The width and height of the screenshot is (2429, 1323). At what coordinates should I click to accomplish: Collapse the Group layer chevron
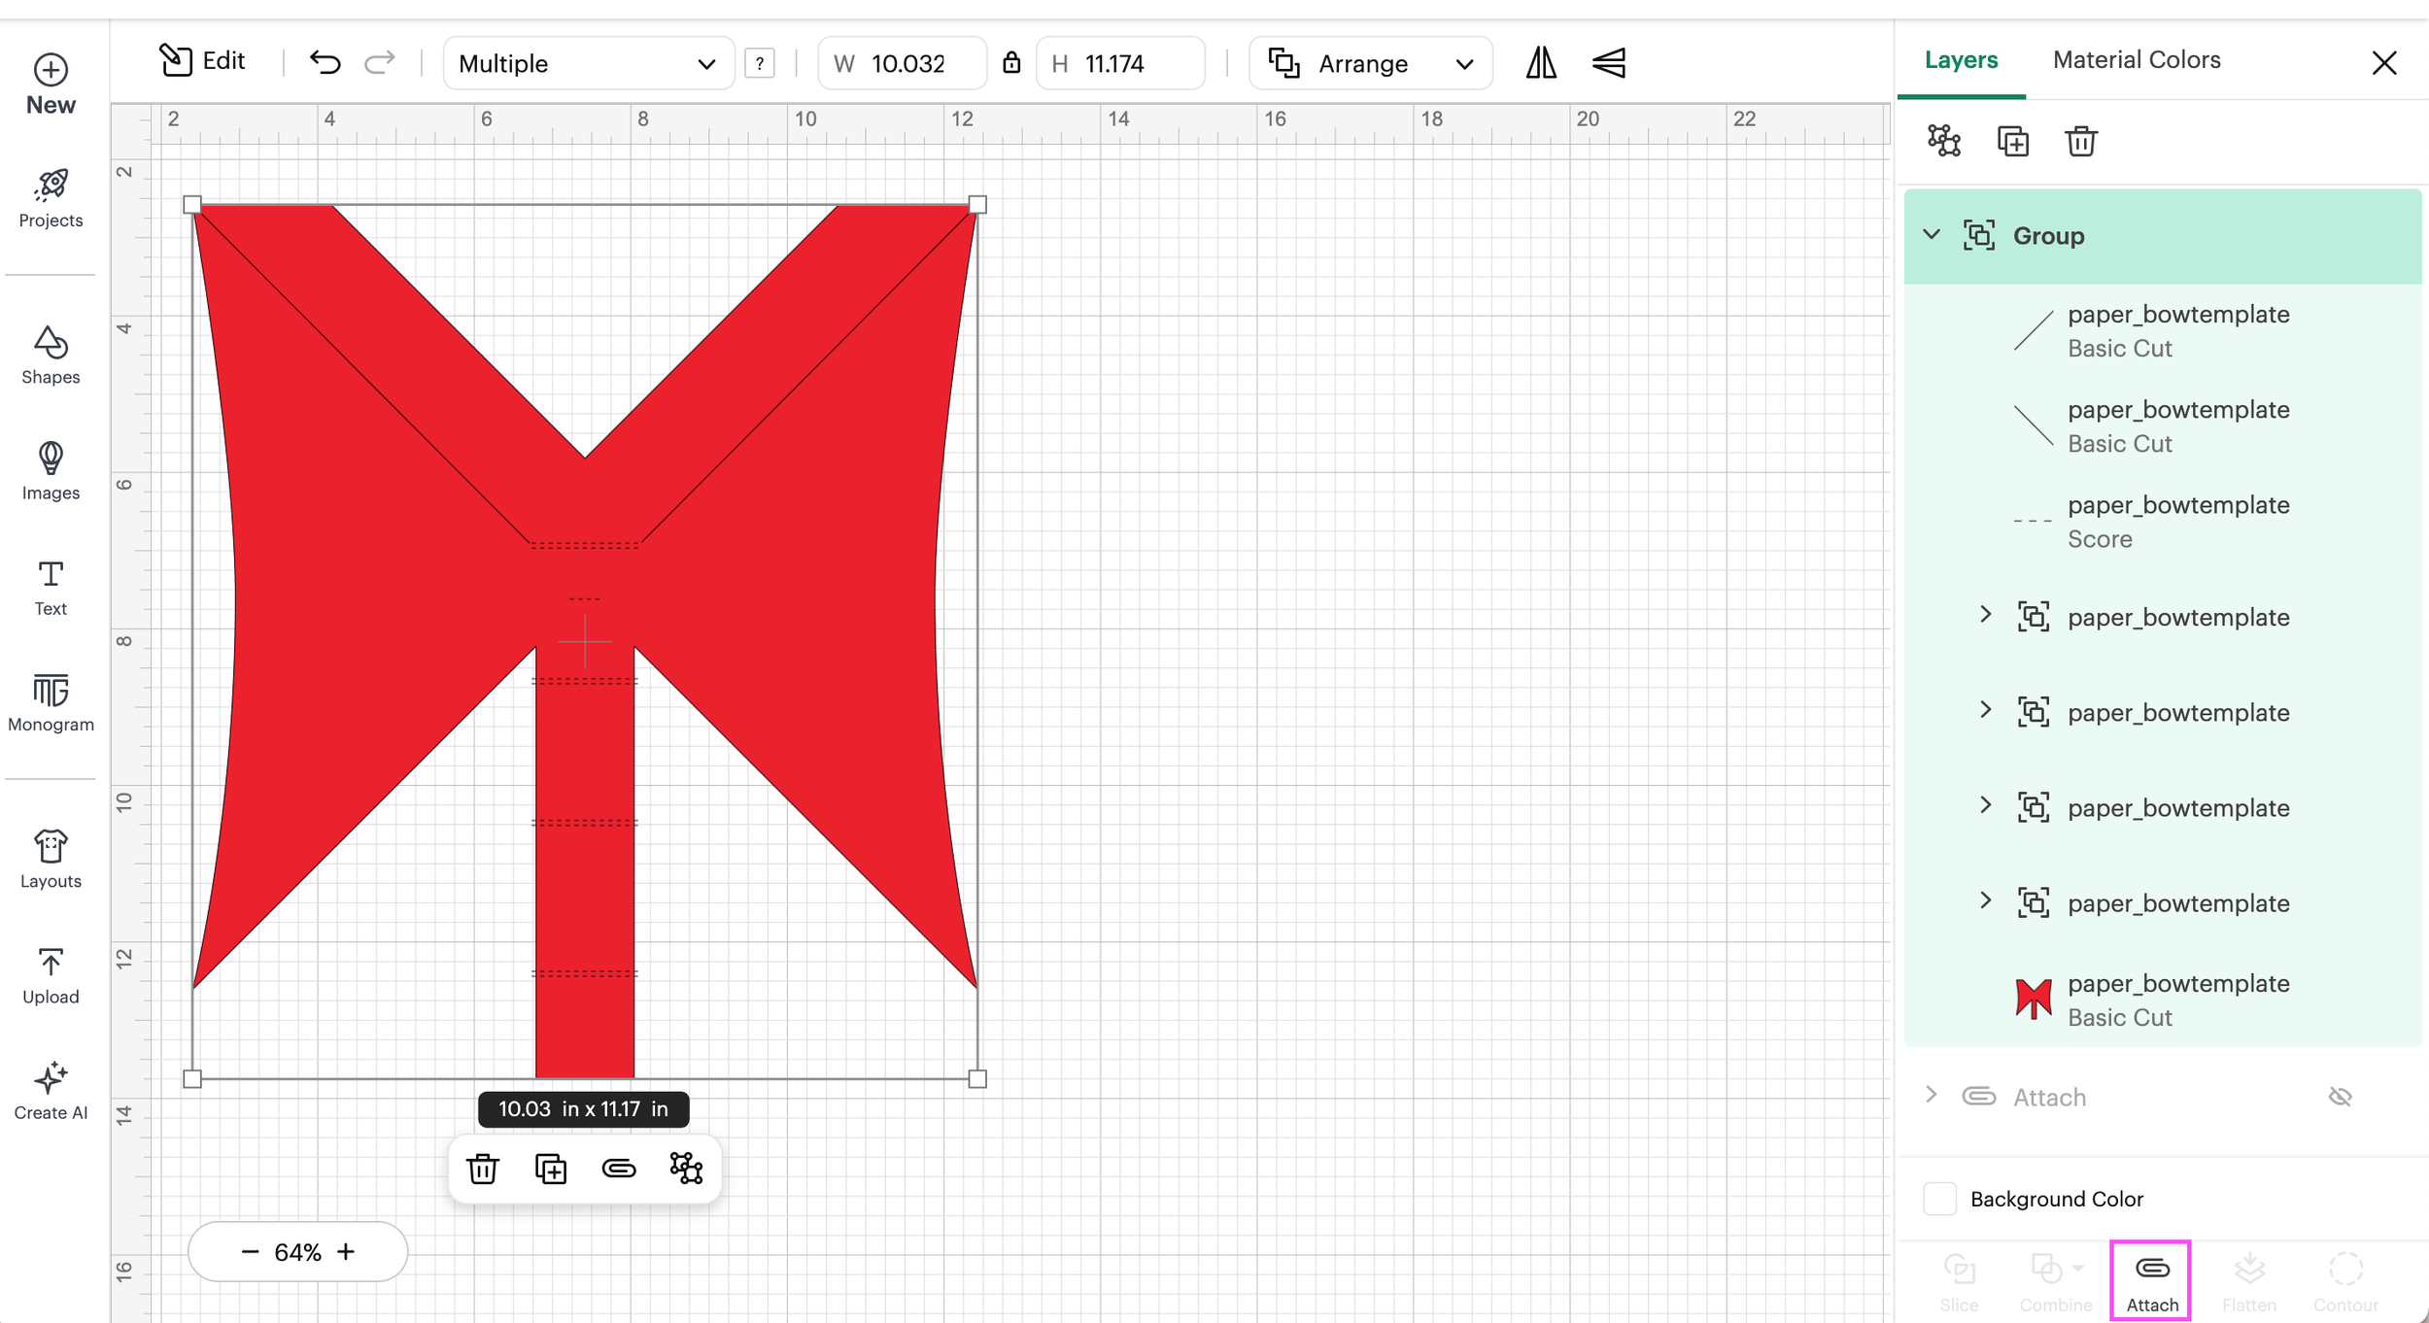pos(1932,235)
